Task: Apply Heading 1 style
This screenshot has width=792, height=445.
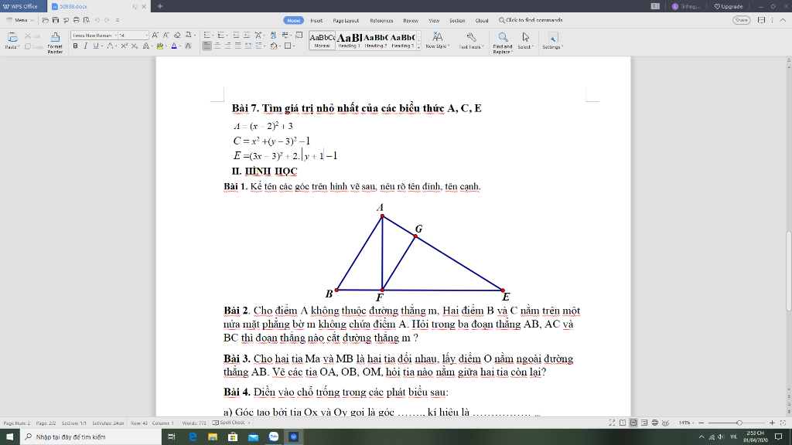Action: tap(349, 40)
